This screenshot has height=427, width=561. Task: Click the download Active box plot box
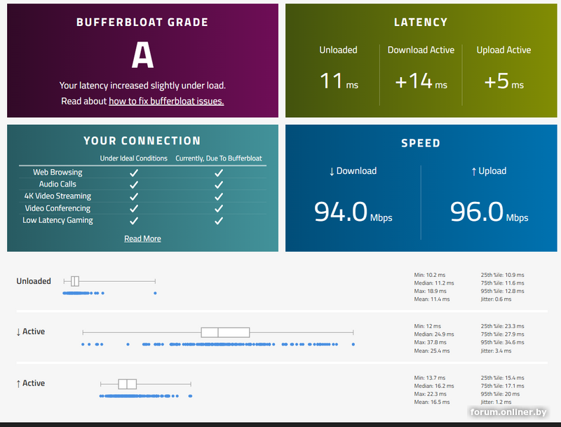click(x=225, y=332)
